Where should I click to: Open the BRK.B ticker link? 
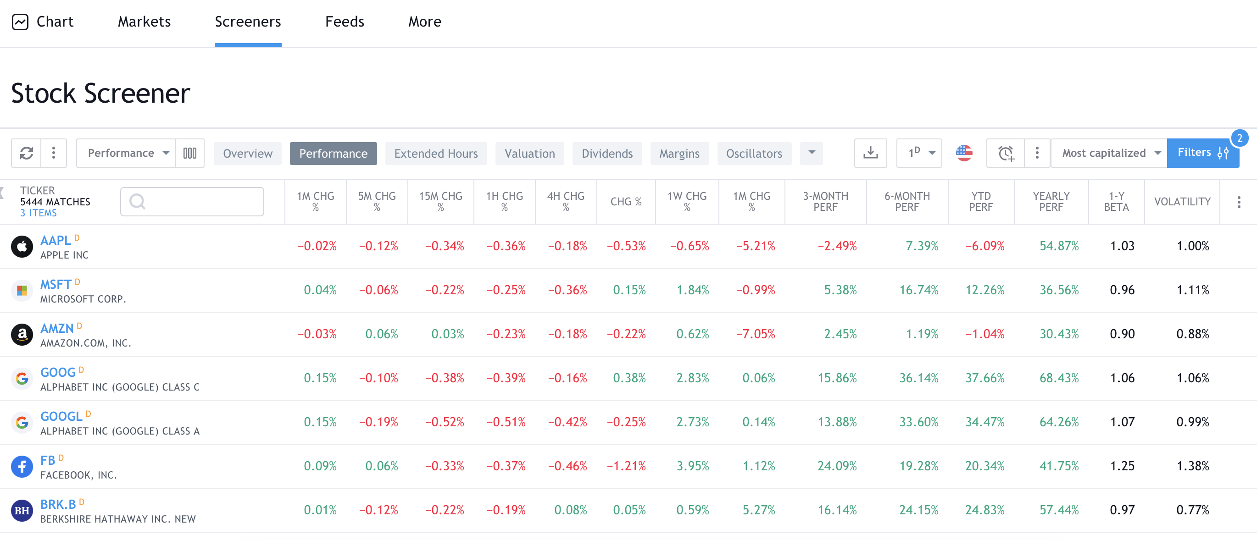point(58,504)
